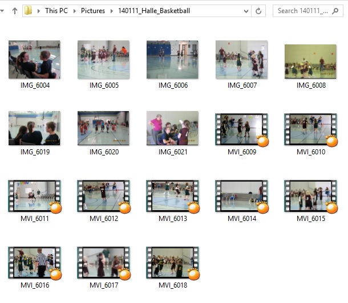Expand the chevron after Pictures
Image resolution: width=348 pixels, height=303 pixels.
[x=112, y=11]
